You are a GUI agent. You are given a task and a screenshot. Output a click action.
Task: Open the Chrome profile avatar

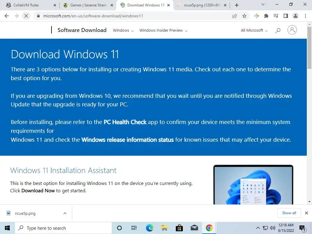(296, 16)
